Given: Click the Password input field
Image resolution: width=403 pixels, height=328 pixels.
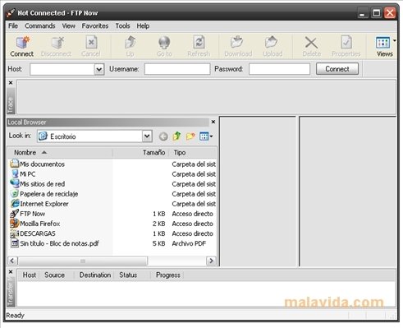Looking at the screenshot, I should coord(279,69).
